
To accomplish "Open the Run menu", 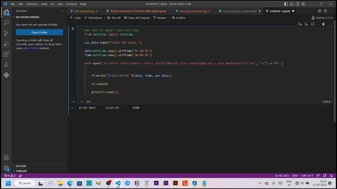I will pos(61,4).
